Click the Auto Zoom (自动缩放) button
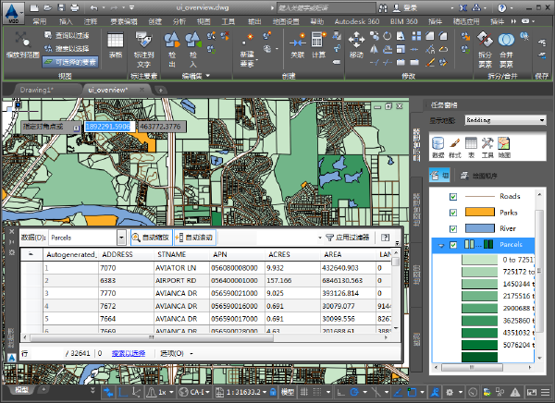The width and height of the screenshot is (555, 403). [149, 237]
